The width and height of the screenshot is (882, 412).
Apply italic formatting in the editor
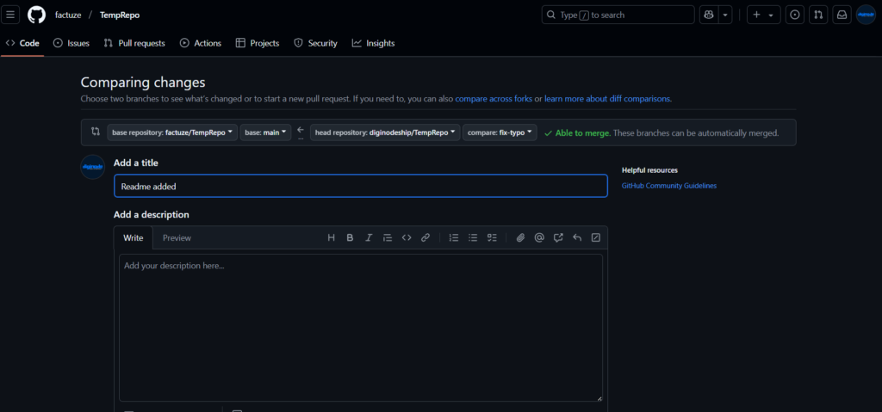click(x=369, y=237)
